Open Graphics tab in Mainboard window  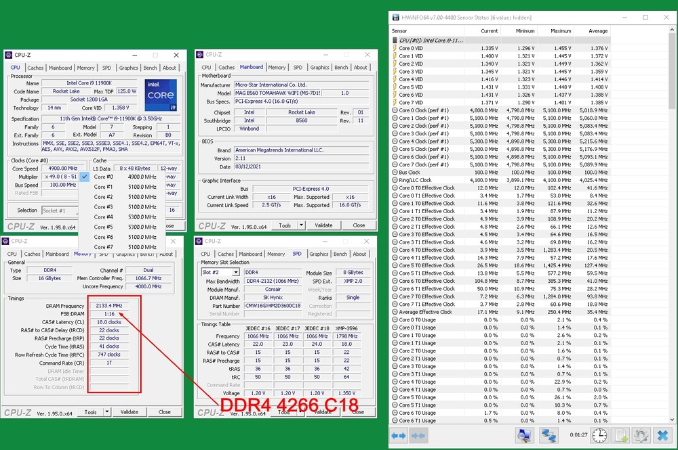[319, 67]
